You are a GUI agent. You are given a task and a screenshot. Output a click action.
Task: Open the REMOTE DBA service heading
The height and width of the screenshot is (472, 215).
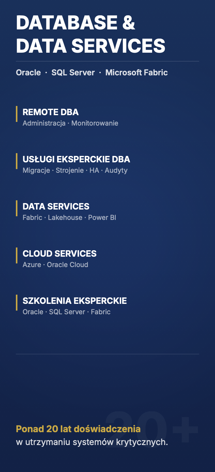point(51,112)
